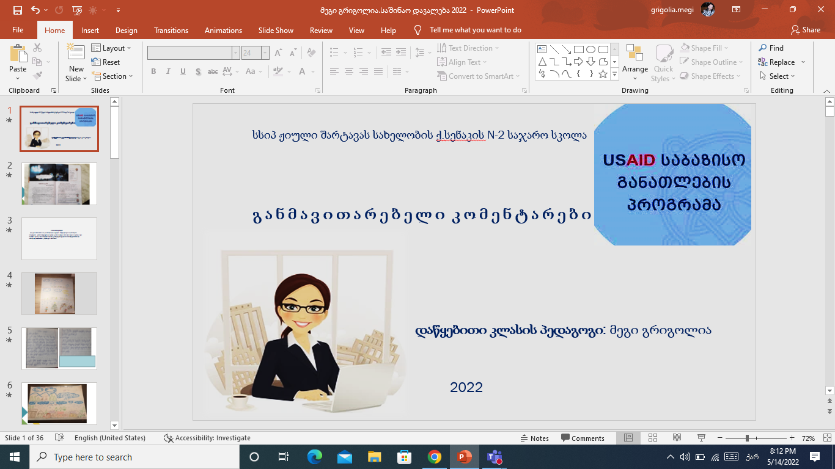Click Accessibility: Investigate status text
The height and width of the screenshot is (469, 835).
tap(207, 438)
